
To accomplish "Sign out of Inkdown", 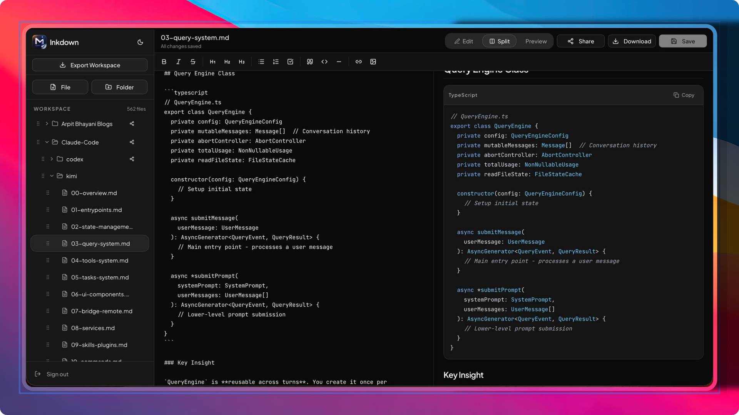I will tap(52, 374).
